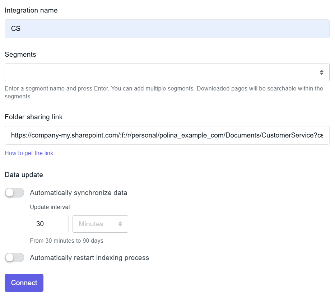Click the Update interval value 30
The image size is (335, 298).
click(49, 224)
